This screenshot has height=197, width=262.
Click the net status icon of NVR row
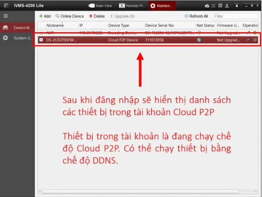pyautogui.click(x=199, y=33)
